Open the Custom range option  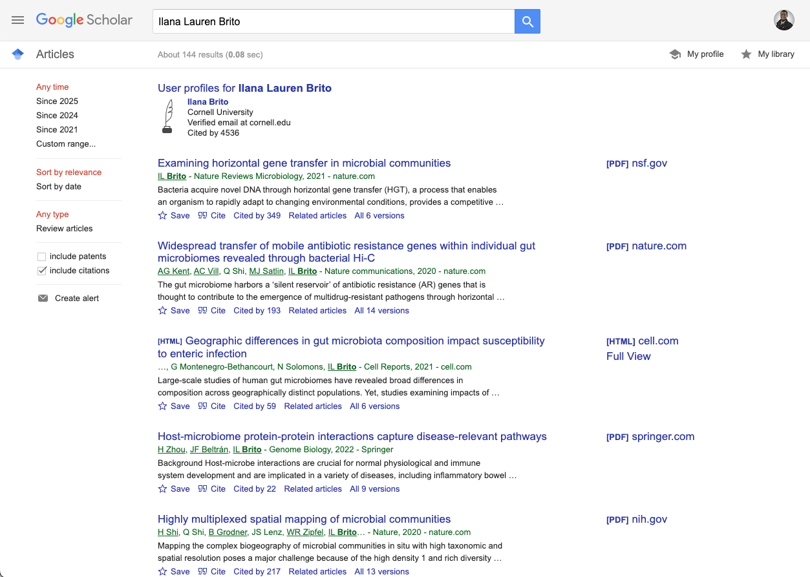(x=66, y=144)
